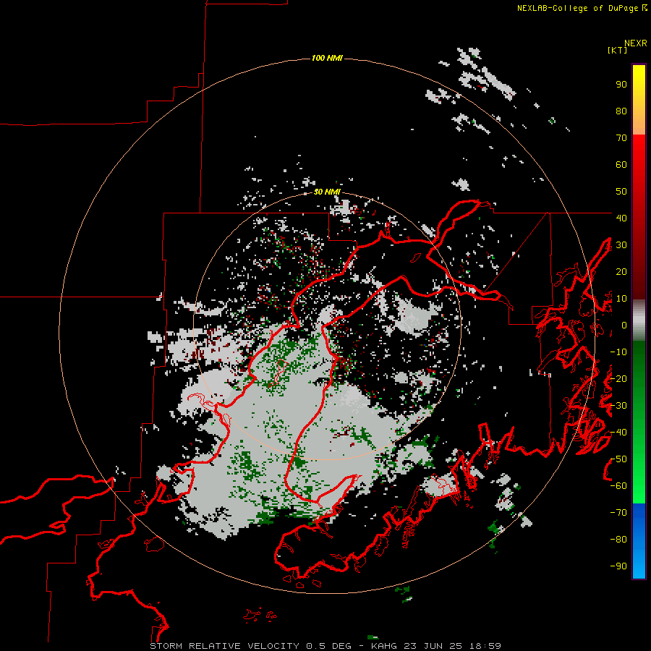The height and width of the screenshot is (651, 651).
Task: Select the 0 knot scale value
Action: (624, 325)
